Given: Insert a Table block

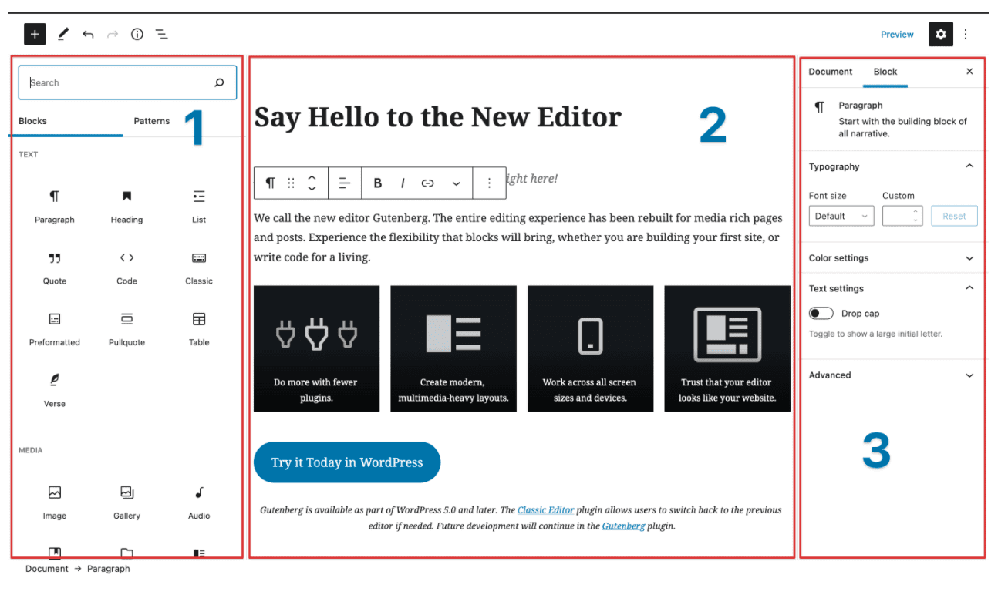Looking at the screenshot, I should (199, 328).
